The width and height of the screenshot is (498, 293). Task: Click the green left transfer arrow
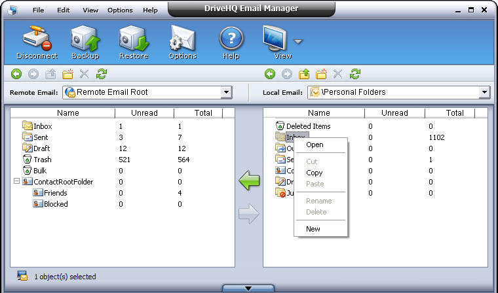[x=248, y=181]
